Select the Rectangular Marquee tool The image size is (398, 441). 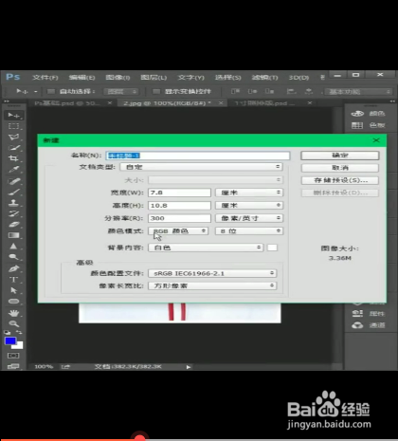point(13,126)
